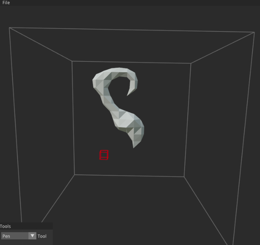Open the File menu
Image resolution: width=260 pixels, height=245 pixels.
tap(6, 3)
